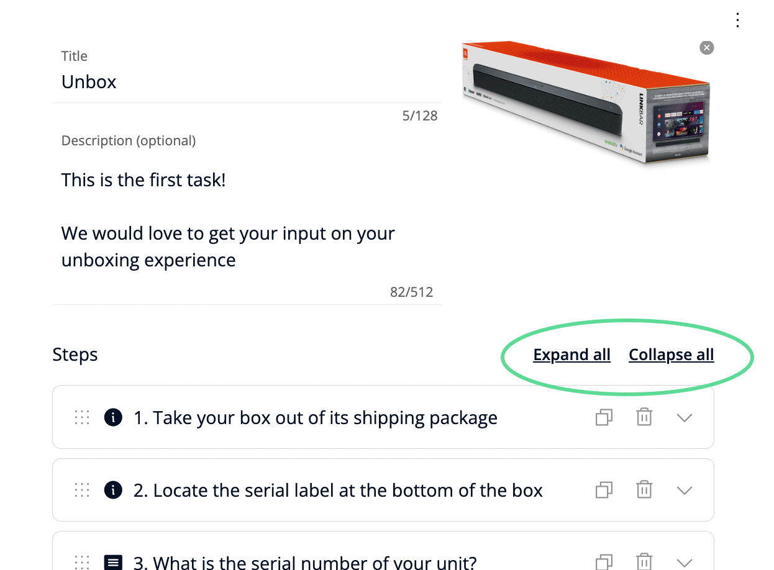Click the drag handle of step 2
The height and width of the screenshot is (570, 774).
(x=81, y=490)
